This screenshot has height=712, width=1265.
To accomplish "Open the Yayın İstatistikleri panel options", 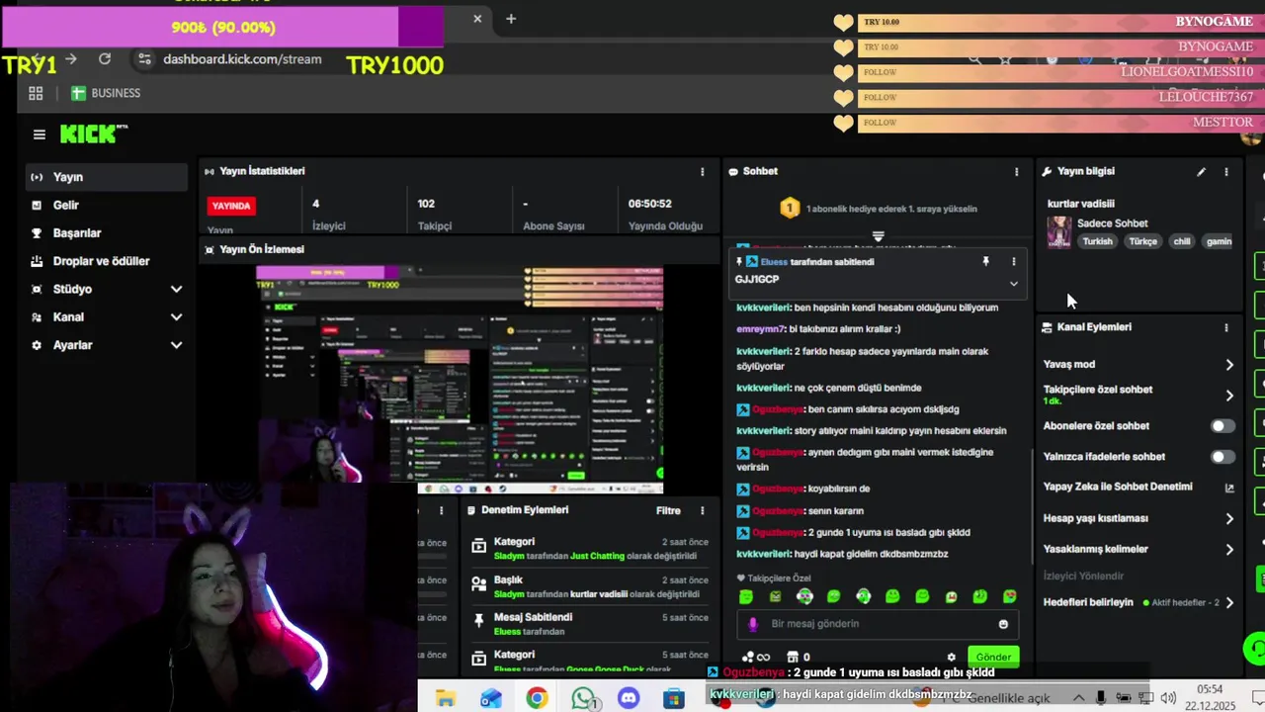I will click(x=703, y=171).
